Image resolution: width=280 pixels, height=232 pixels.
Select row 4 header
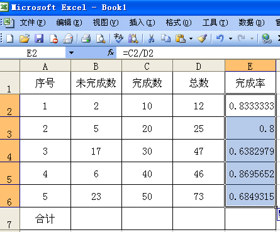click(9, 151)
